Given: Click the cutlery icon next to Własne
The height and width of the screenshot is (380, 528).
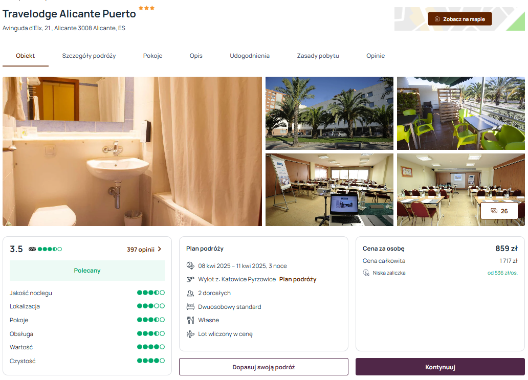Looking at the screenshot, I should [x=190, y=320].
